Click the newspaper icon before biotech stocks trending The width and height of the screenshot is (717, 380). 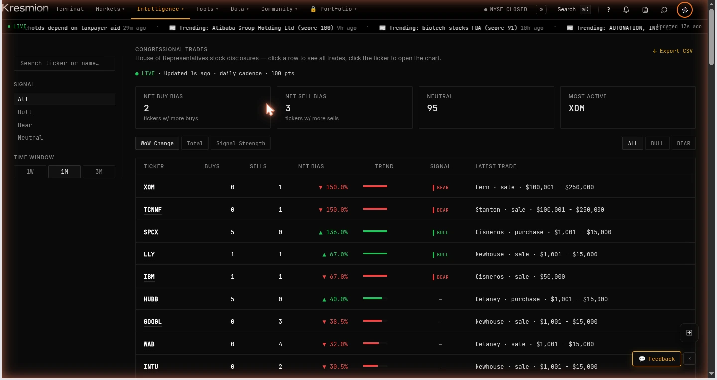pyautogui.click(x=383, y=28)
